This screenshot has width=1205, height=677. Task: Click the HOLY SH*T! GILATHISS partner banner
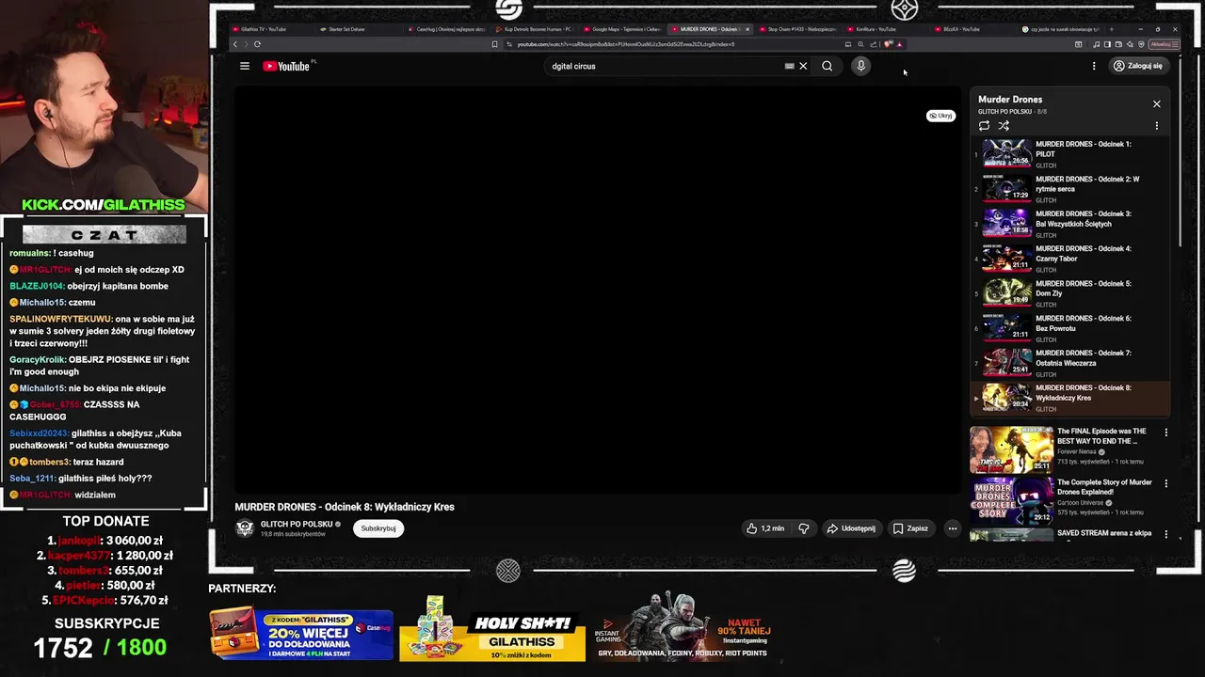491,628
